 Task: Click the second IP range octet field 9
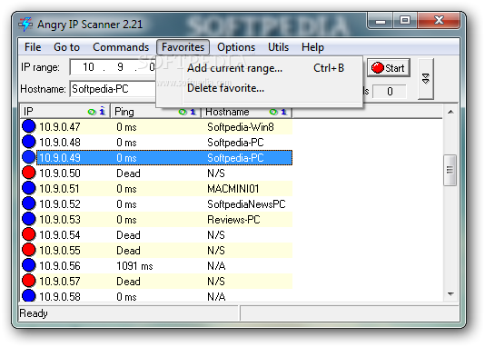pyautogui.click(x=120, y=67)
